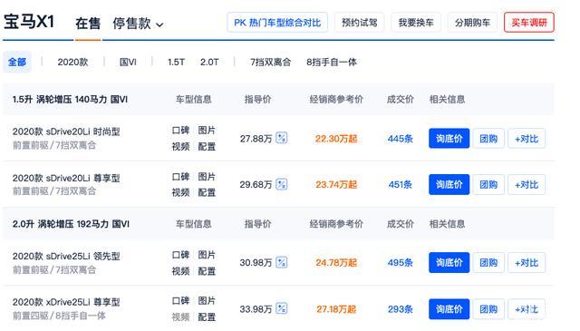
Task: Open 口碑 for sDrive20Li 时尚型
Action: [180, 131]
